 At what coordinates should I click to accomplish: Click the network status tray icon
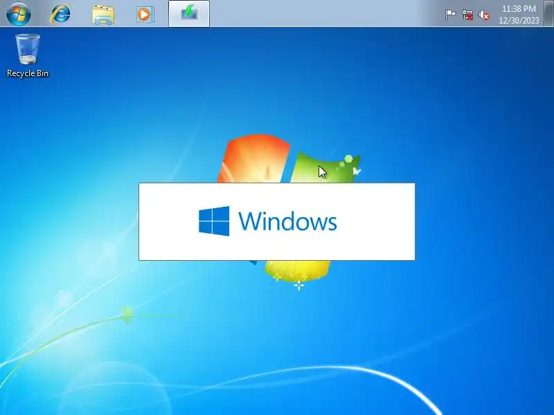point(467,15)
